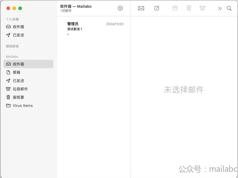Click the 智能邮箱 section header

12,46
